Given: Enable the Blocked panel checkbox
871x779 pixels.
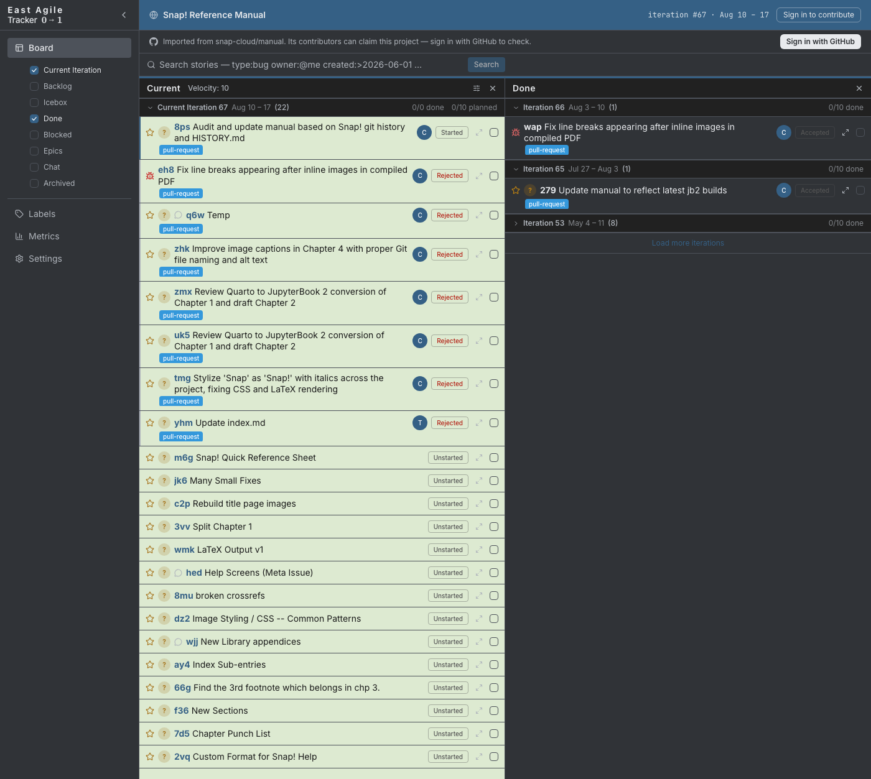Looking at the screenshot, I should coord(34,135).
